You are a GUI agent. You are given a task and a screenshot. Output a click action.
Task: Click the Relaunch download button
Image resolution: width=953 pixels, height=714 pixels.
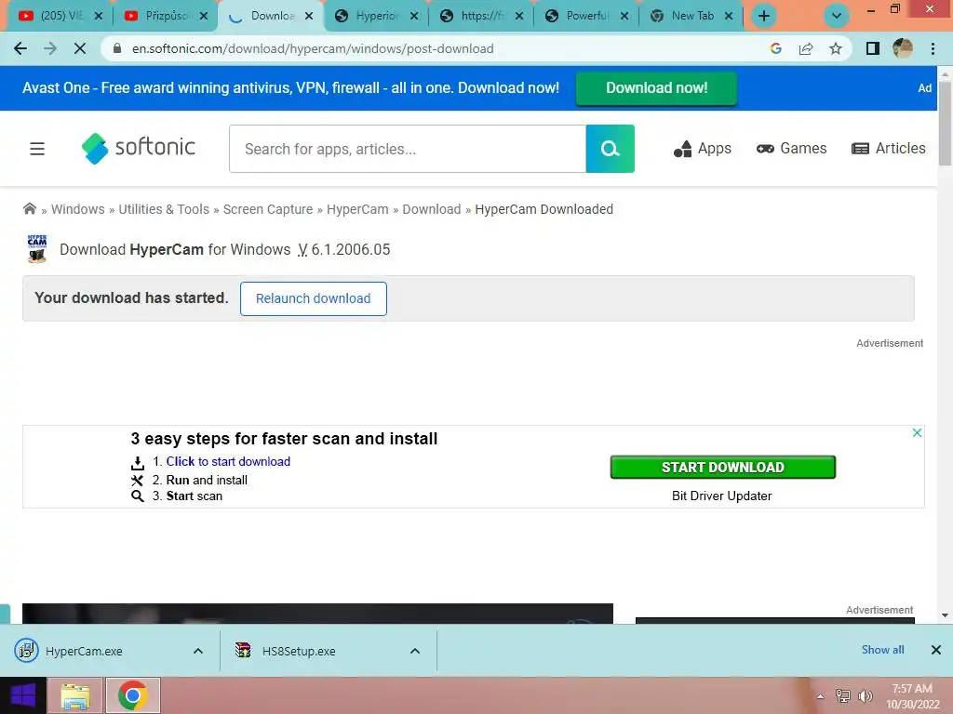[313, 298]
